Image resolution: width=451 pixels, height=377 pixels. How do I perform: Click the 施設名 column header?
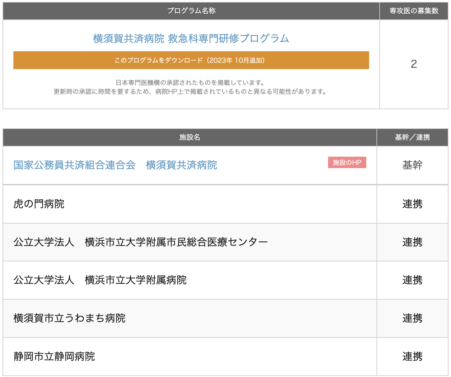pyautogui.click(x=190, y=137)
